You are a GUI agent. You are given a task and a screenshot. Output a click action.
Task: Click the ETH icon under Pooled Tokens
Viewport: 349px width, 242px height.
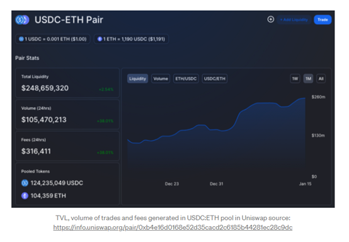click(25, 196)
